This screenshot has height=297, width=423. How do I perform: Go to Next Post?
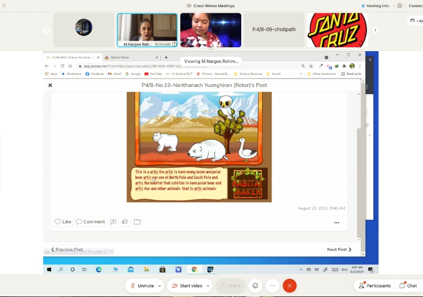coord(339,249)
